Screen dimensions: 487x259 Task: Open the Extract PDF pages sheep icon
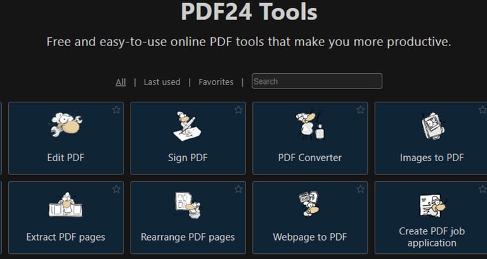(x=66, y=205)
